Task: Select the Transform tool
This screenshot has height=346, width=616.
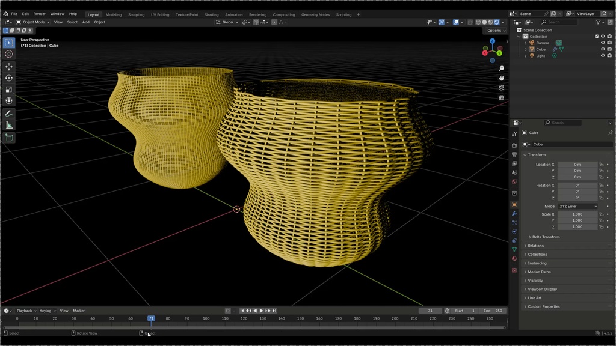Action: 9,101
